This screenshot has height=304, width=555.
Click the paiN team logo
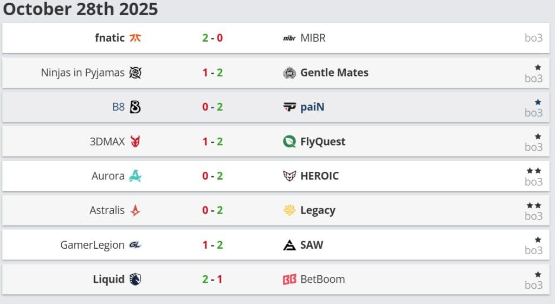[289, 107]
